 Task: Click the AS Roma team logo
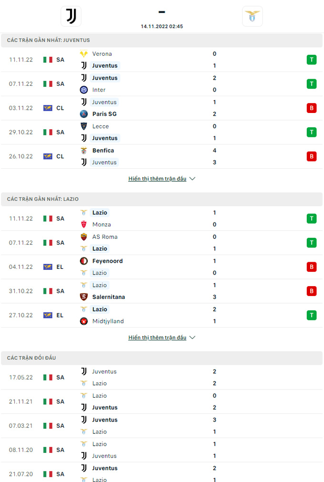(x=84, y=236)
